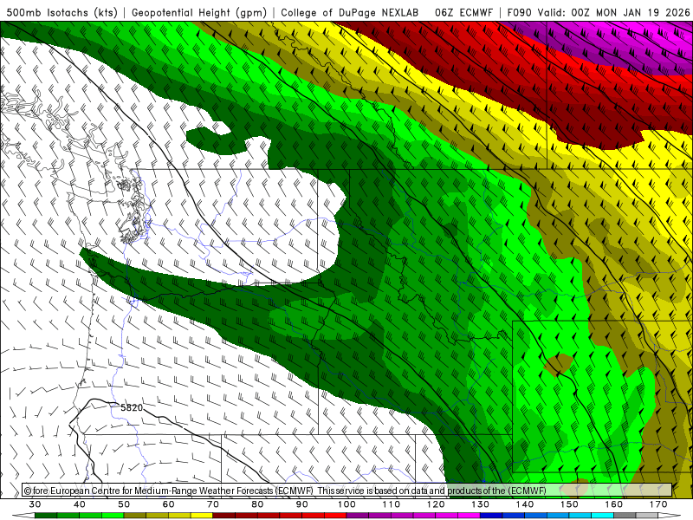Image resolution: width=693 pixels, height=520 pixels.
Task: Click the '30' value on the color scale
Action: tap(35, 504)
